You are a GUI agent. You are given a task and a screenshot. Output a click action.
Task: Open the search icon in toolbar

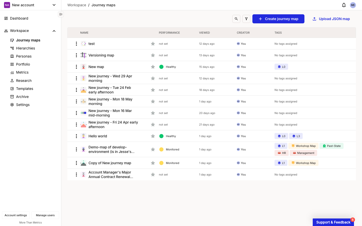[236, 19]
